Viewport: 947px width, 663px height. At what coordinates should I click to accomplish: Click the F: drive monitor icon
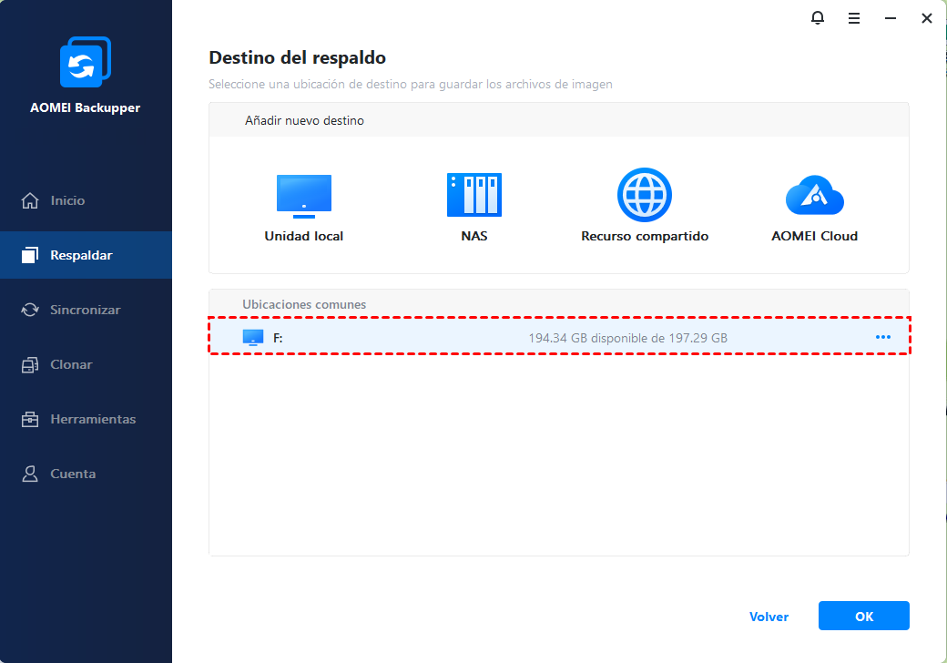(x=253, y=338)
